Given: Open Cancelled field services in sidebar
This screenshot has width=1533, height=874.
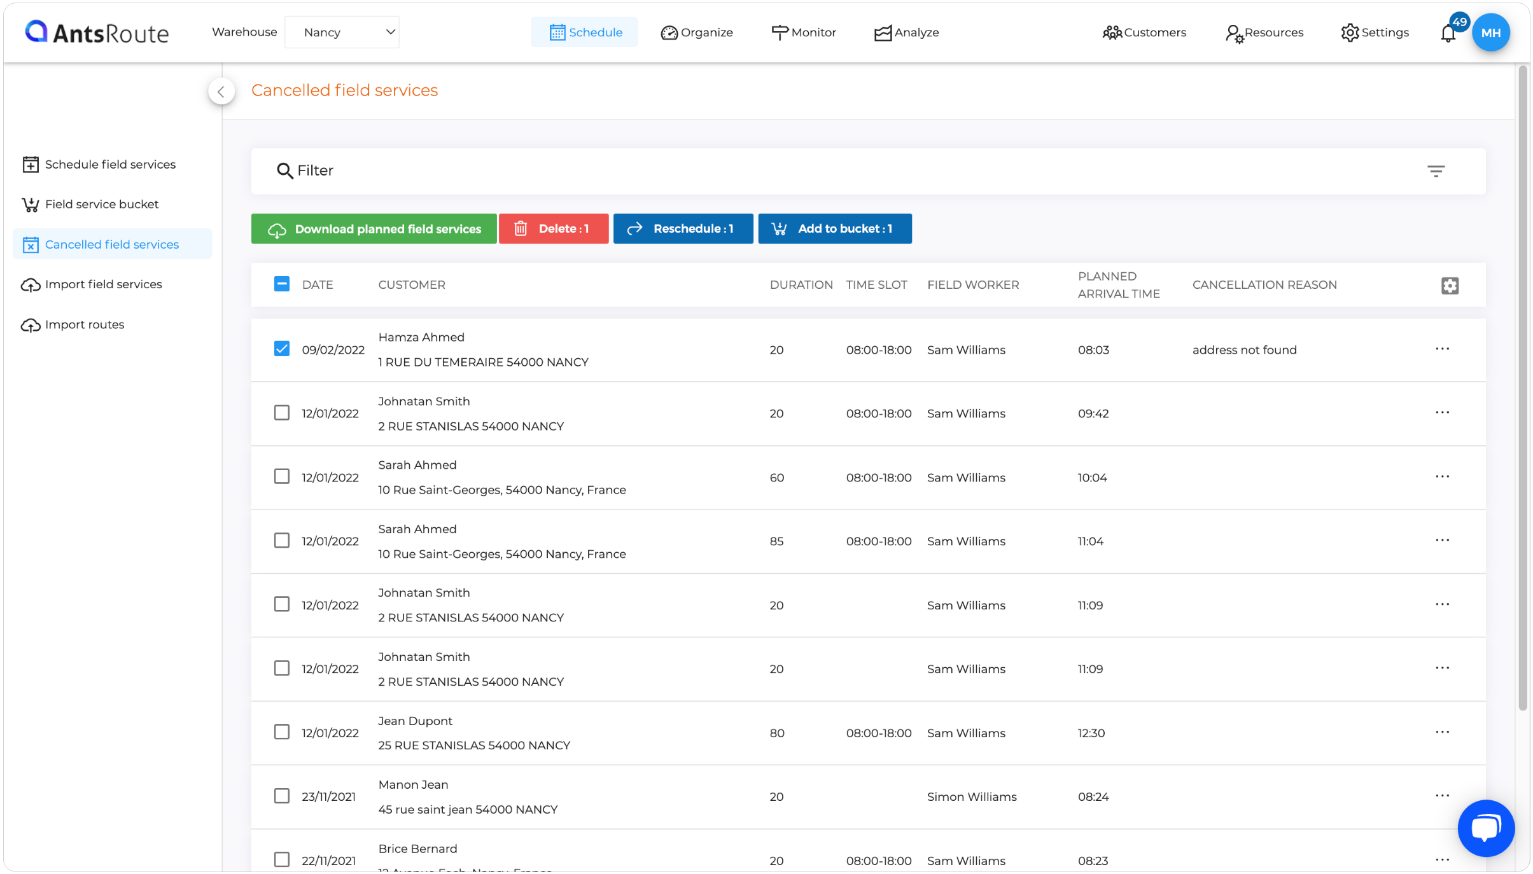Looking at the screenshot, I should point(112,244).
